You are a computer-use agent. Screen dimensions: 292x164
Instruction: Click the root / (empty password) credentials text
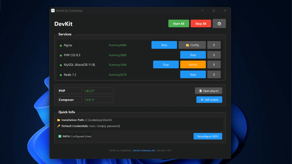pos(104,126)
